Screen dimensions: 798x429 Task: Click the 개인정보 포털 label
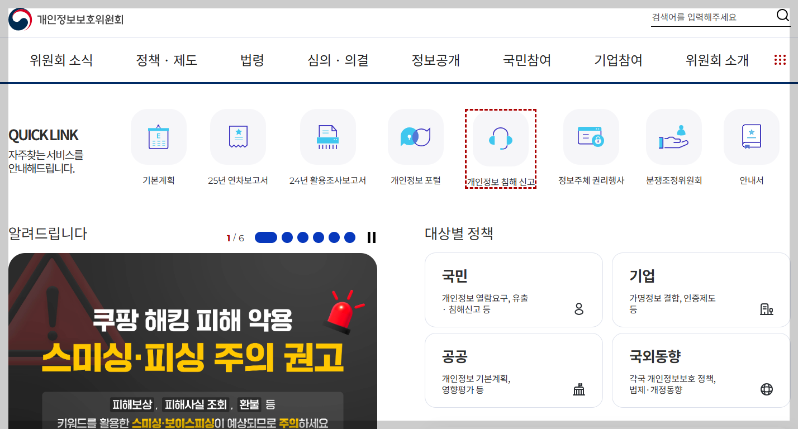pos(416,180)
